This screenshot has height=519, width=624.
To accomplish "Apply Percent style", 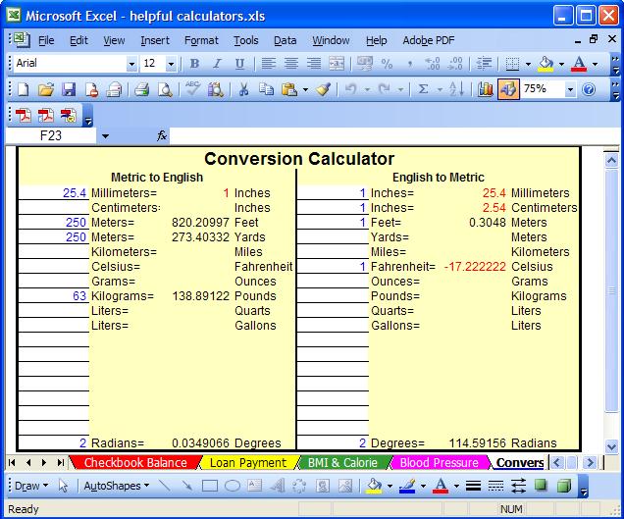I will pyautogui.click(x=387, y=64).
